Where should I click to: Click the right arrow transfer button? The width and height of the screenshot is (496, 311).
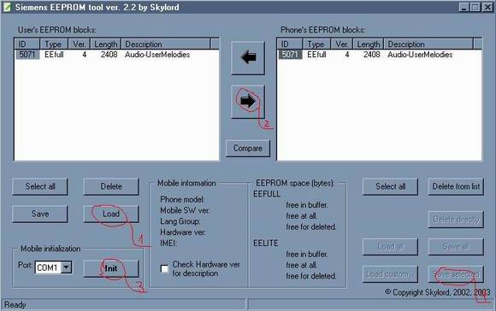point(248,102)
